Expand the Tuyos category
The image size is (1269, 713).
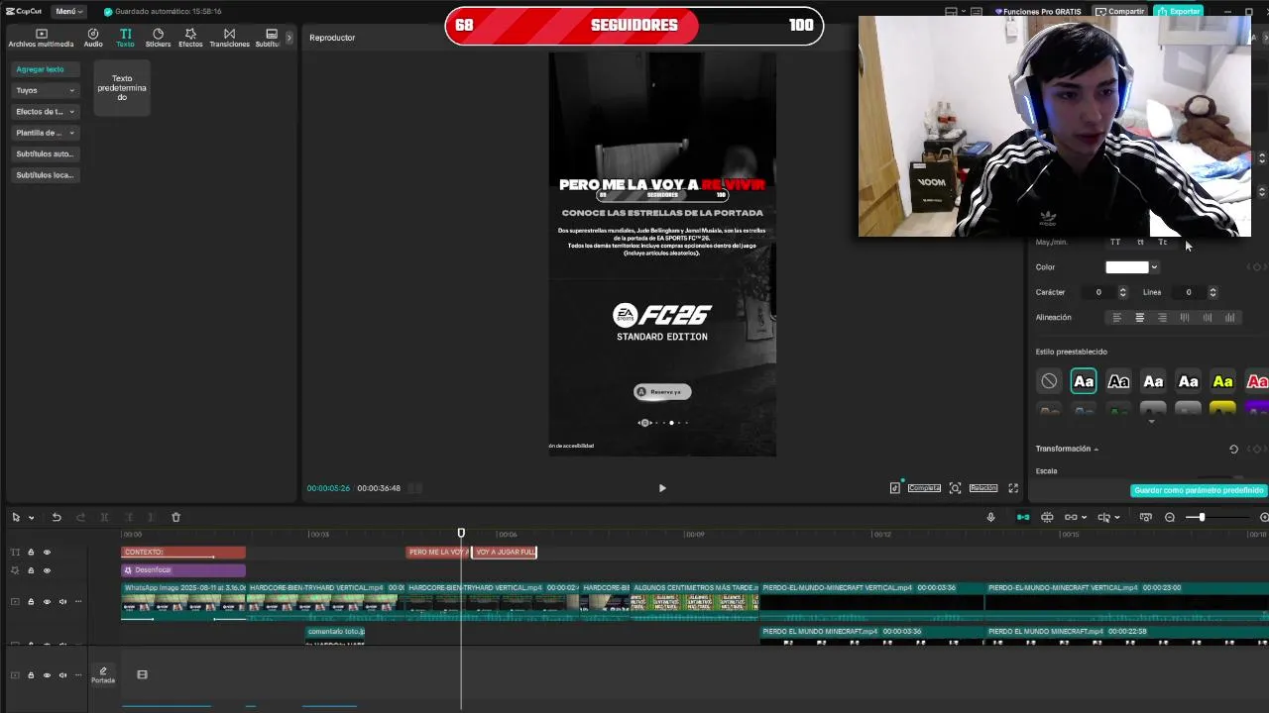click(45, 90)
